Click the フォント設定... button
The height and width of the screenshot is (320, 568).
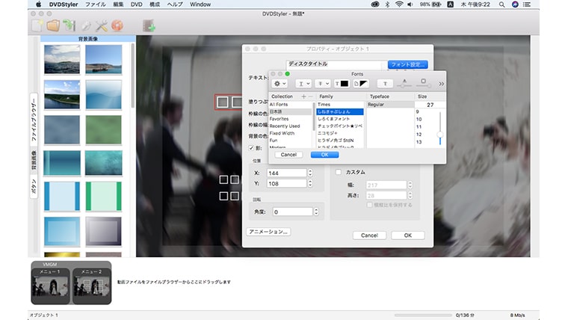(x=407, y=64)
